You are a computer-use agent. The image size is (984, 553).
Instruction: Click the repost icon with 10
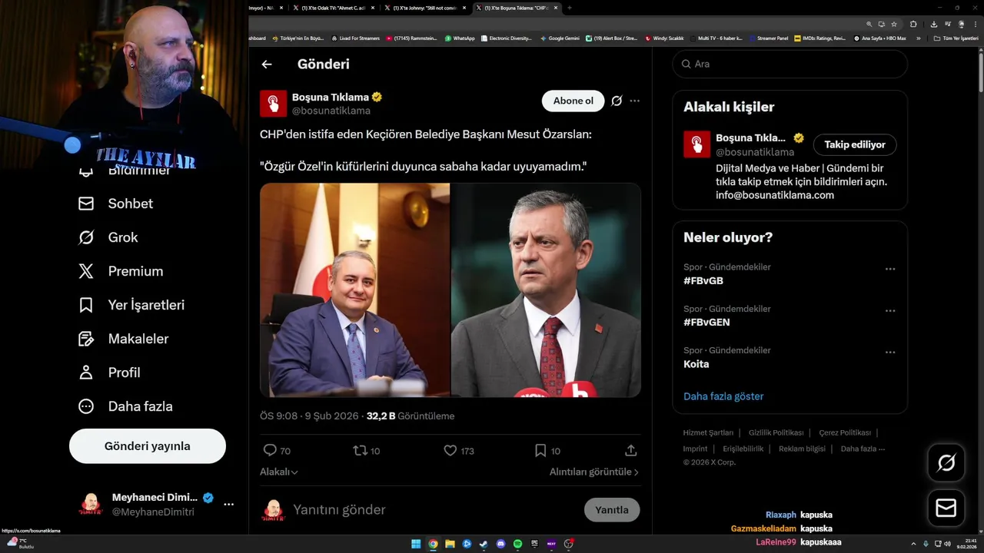point(360,451)
